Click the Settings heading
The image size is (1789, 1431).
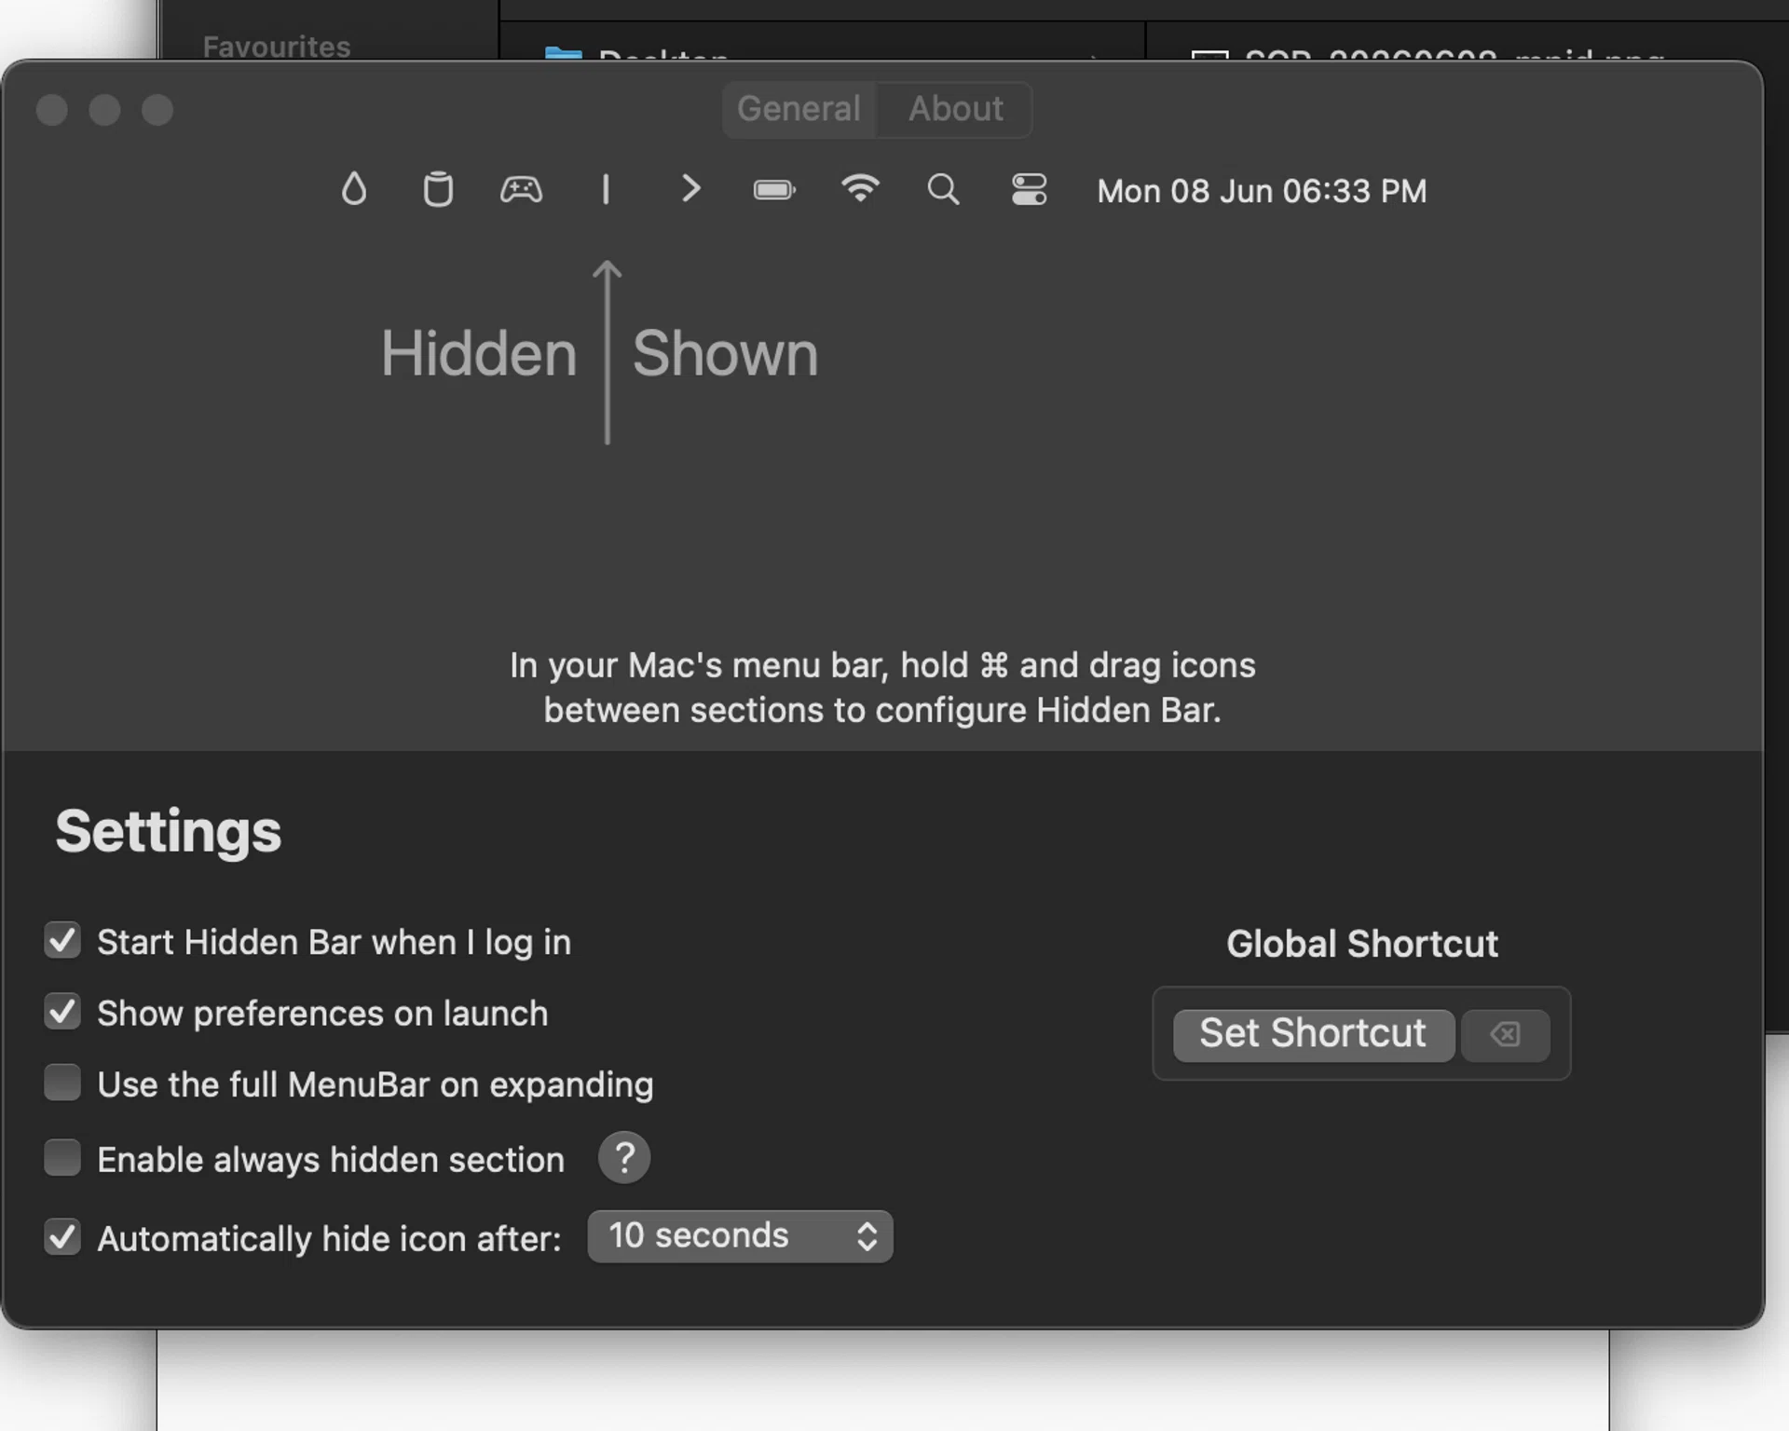click(169, 832)
